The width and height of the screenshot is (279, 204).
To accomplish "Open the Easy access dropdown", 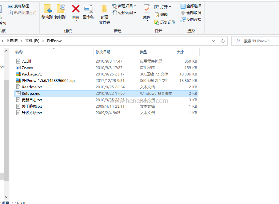I will (124, 13).
